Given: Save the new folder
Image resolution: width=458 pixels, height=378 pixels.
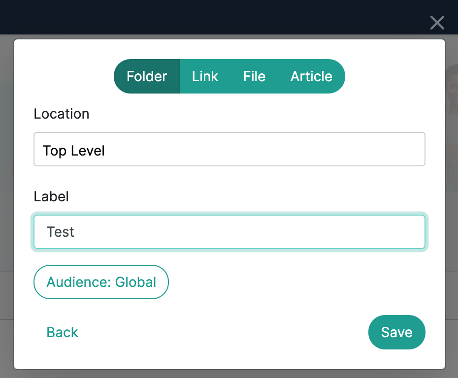Looking at the screenshot, I should pyautogui.click(x=396, y=332).
